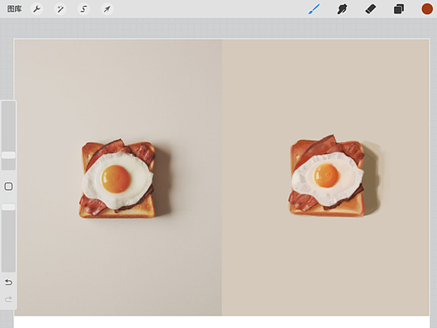
Task: Undo the last stroke
Action: click(x=8, y=283)
